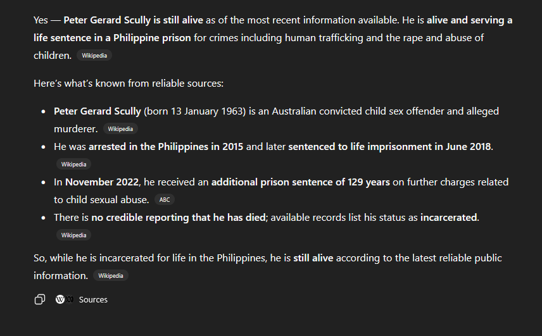542x336 pixels.
Task: Click the ABC logo icon beside Sources
Action: tap(70, 299)
